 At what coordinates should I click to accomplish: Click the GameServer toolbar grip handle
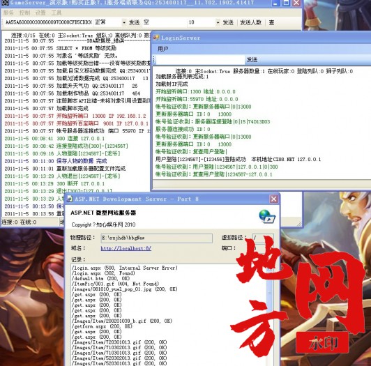[3, 22]
